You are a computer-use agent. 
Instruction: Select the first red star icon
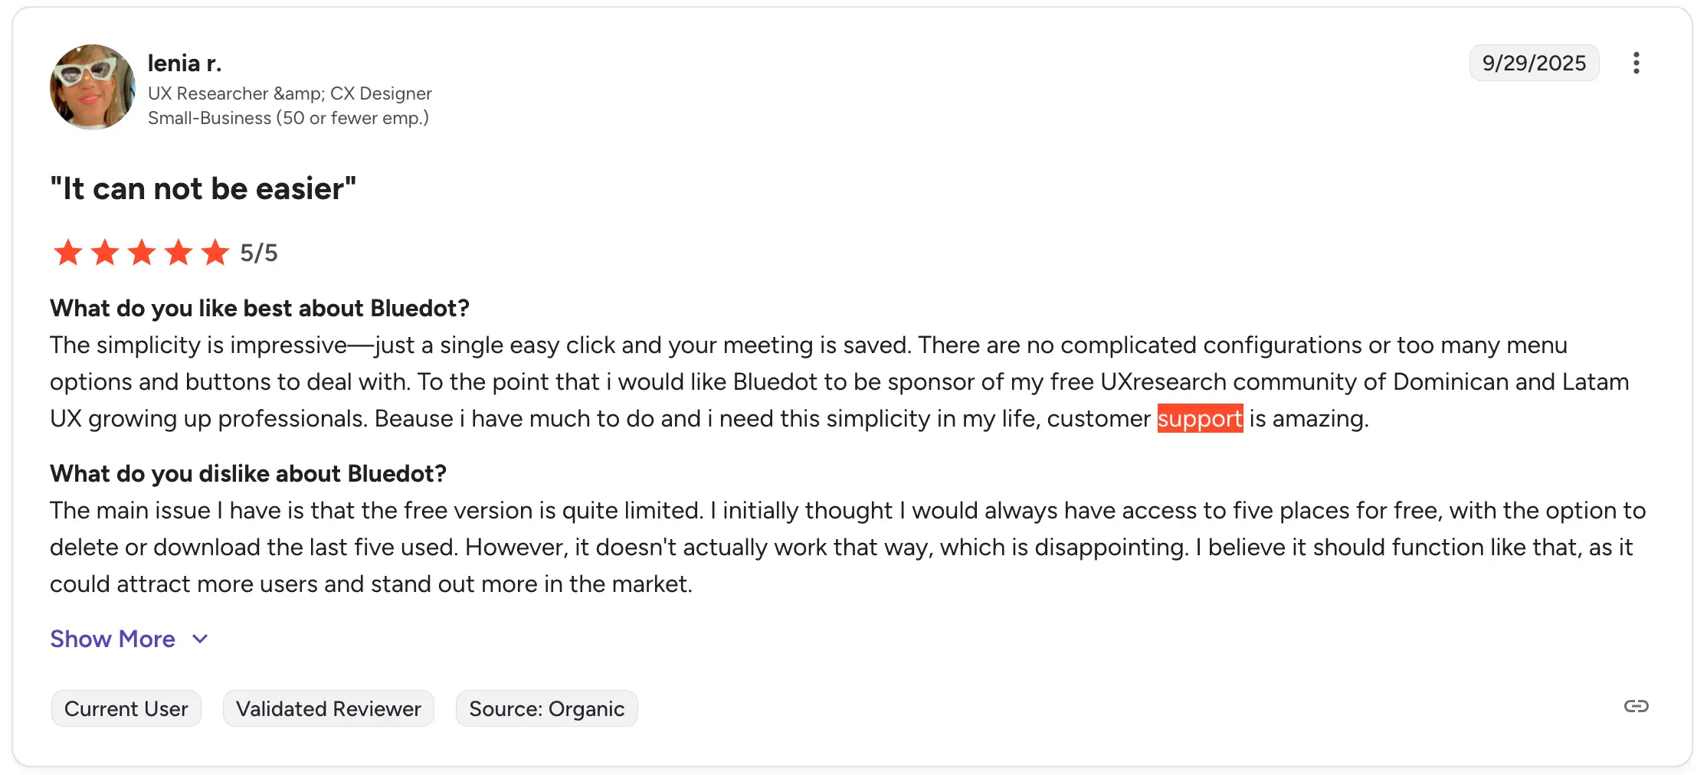coord(67,253)
